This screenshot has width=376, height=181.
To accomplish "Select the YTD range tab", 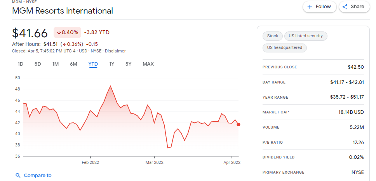I will (x=93, y=64).
